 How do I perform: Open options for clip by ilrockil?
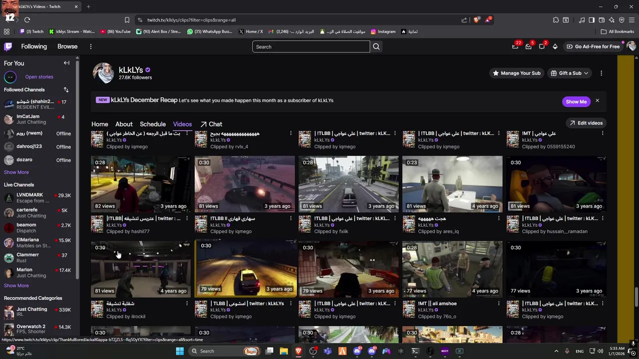(187, 303)
